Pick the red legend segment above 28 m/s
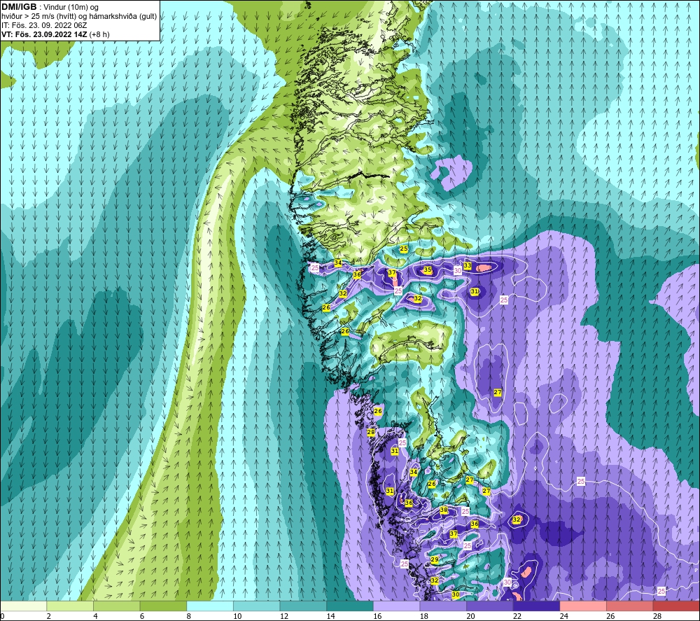Image resolution: width=700 pixels, height=621 pixels. click(676, 606)
